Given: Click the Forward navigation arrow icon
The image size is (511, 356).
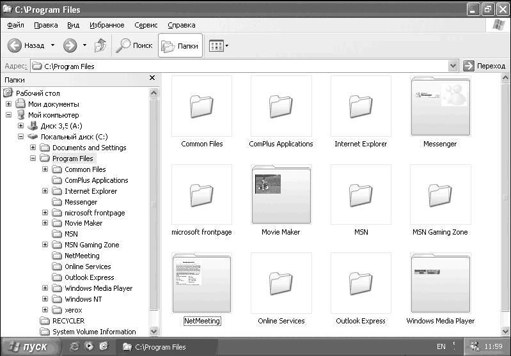Looking at the screenshot, I should pos(70,45).
